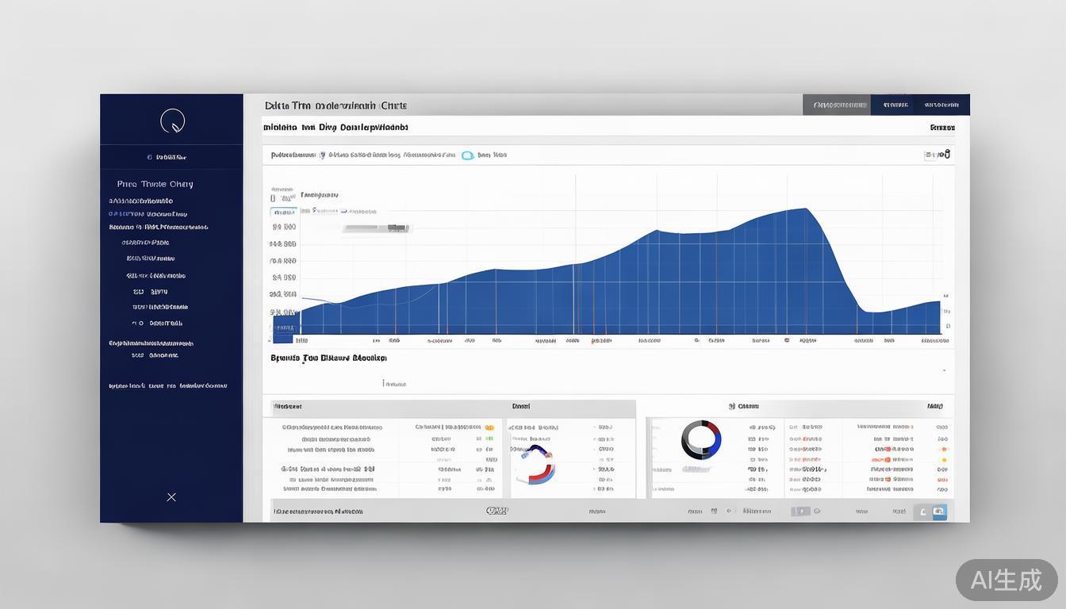Screen dimensions: 1066x609
Task: Click the circular logo in sidebar header
Action: click(172, 121)
